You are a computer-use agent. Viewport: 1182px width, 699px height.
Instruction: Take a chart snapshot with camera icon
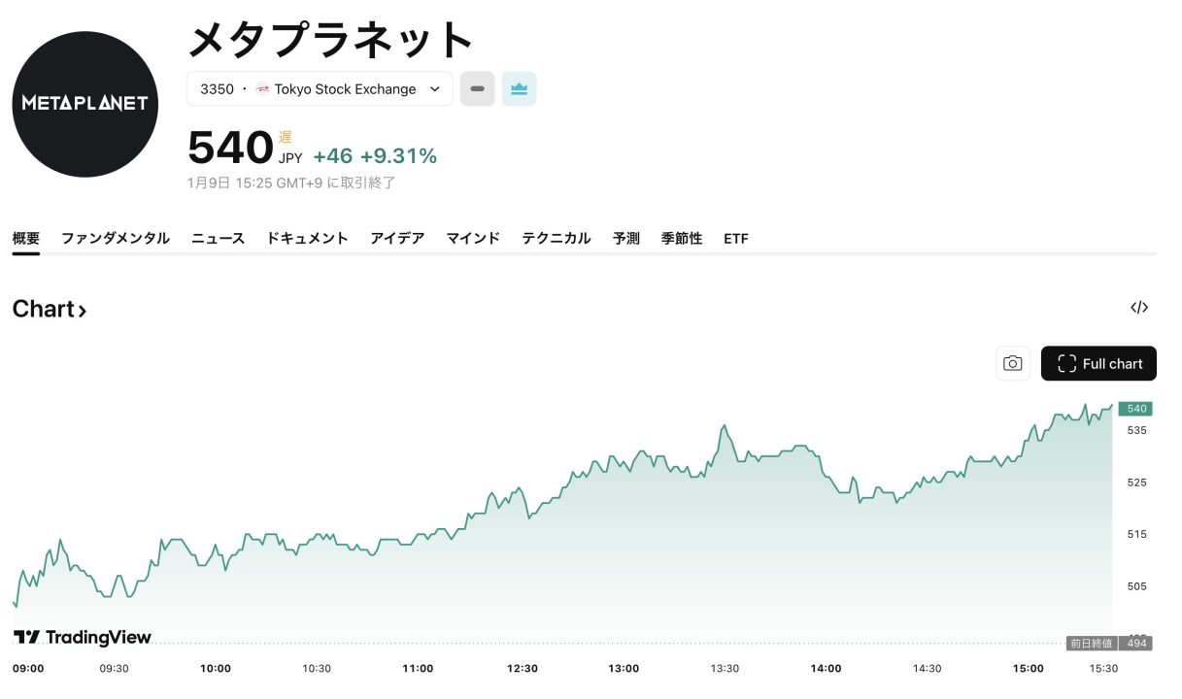coord(1013,363)
